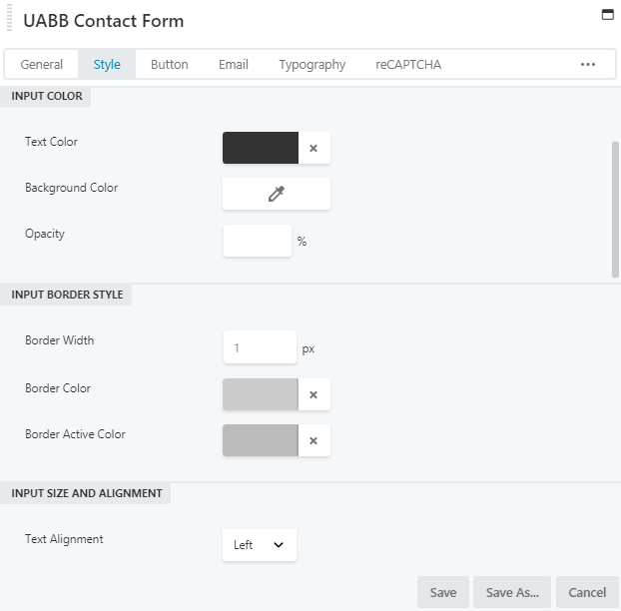Open the more tabs ellipsis menu

(588, 64)
